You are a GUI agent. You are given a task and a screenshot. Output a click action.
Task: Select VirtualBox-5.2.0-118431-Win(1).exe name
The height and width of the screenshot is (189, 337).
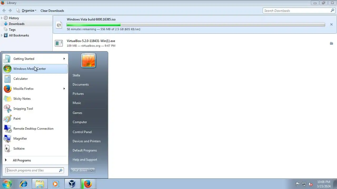91,41
